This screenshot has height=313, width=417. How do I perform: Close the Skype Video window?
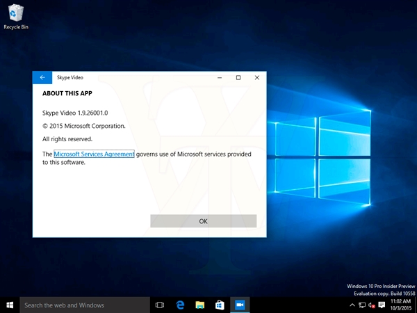tap(257, 77)
